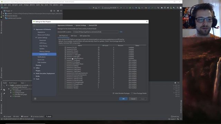Select Keymap in the settings tree
221x124 pixels.
click(x=38, y=65)
